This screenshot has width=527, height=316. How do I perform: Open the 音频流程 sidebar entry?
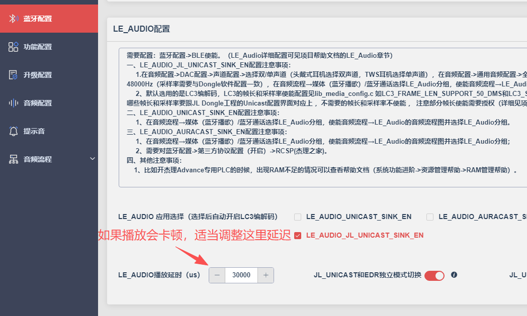[x=49, y=159]
